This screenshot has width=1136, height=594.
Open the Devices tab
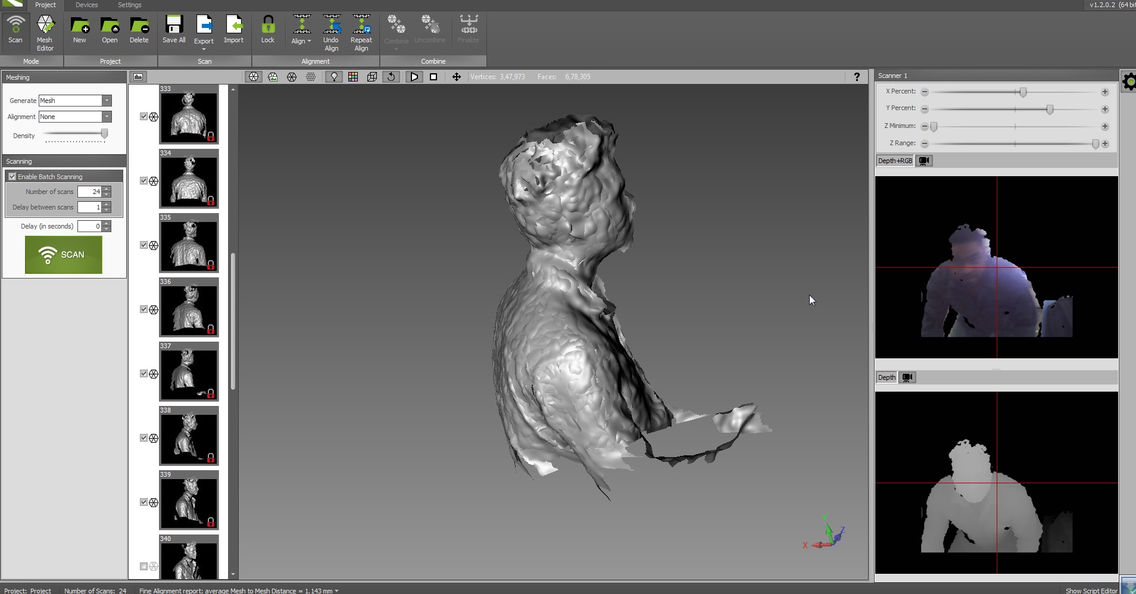coord(87,5)
